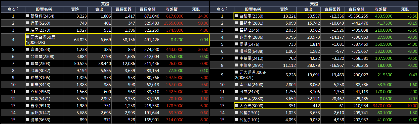419x124 pixels.
Task: Click the 賣超張數 column header
Action: 332,9
